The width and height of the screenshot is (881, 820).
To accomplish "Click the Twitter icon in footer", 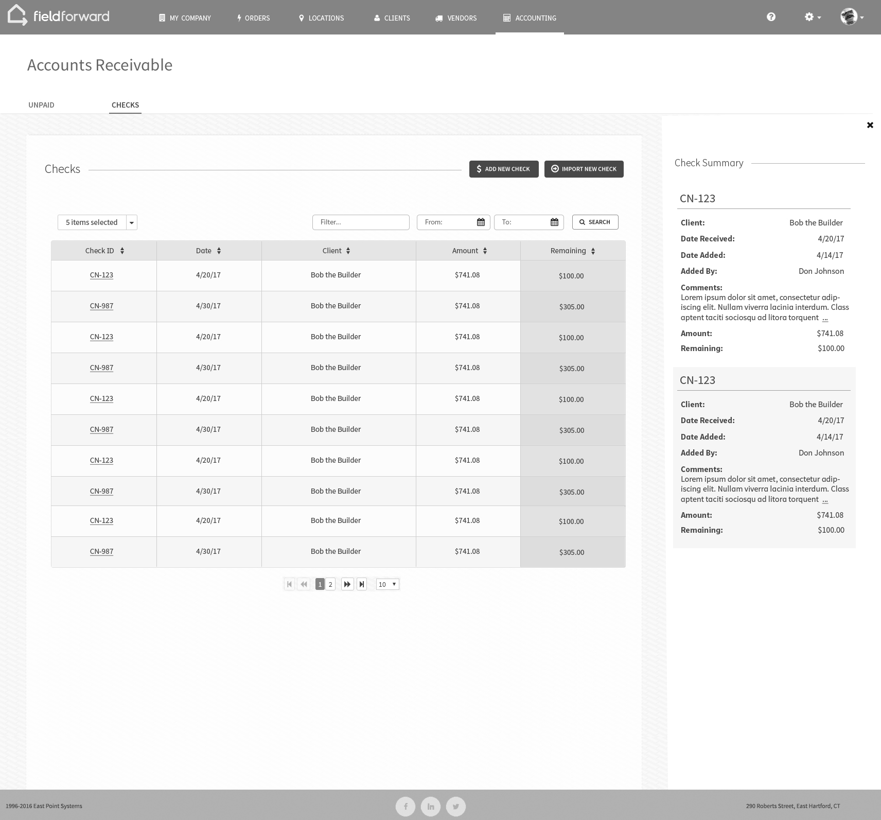I will point(455,807).
